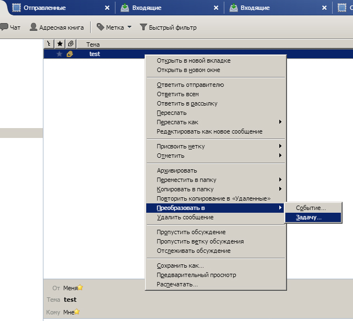353x321 pixels.
Task: Click Удалить сообщение
Action: pos(216,218)
